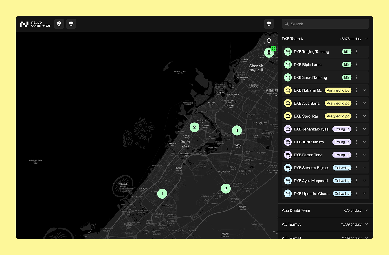This screenshot has height=255, width=389.
Task: Expand DXB Tulsi Mahato row chevron
Action: (364, 142)
